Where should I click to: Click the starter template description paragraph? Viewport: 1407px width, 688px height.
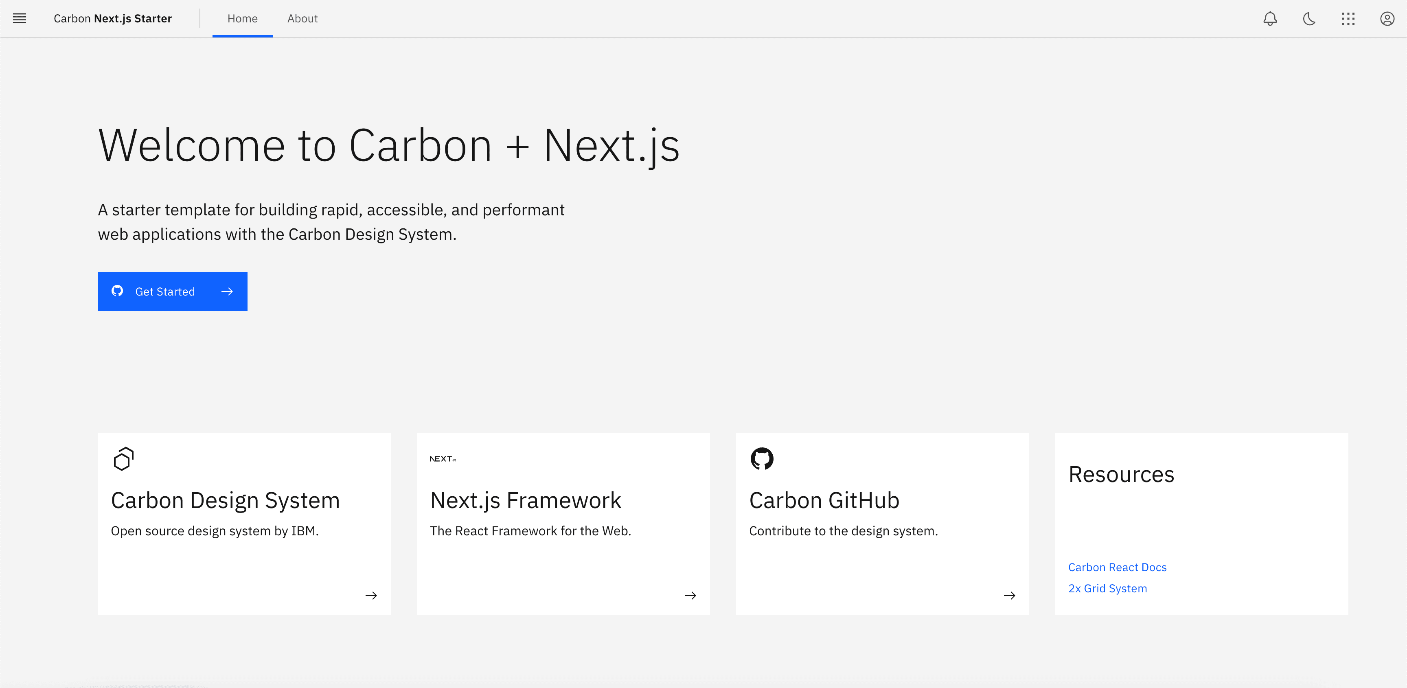pos(331,222)
